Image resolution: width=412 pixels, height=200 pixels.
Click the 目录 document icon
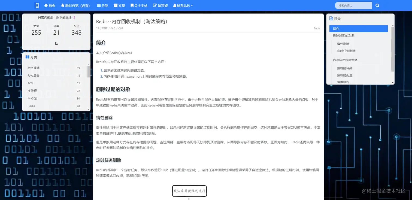click(x=331, y=19)
